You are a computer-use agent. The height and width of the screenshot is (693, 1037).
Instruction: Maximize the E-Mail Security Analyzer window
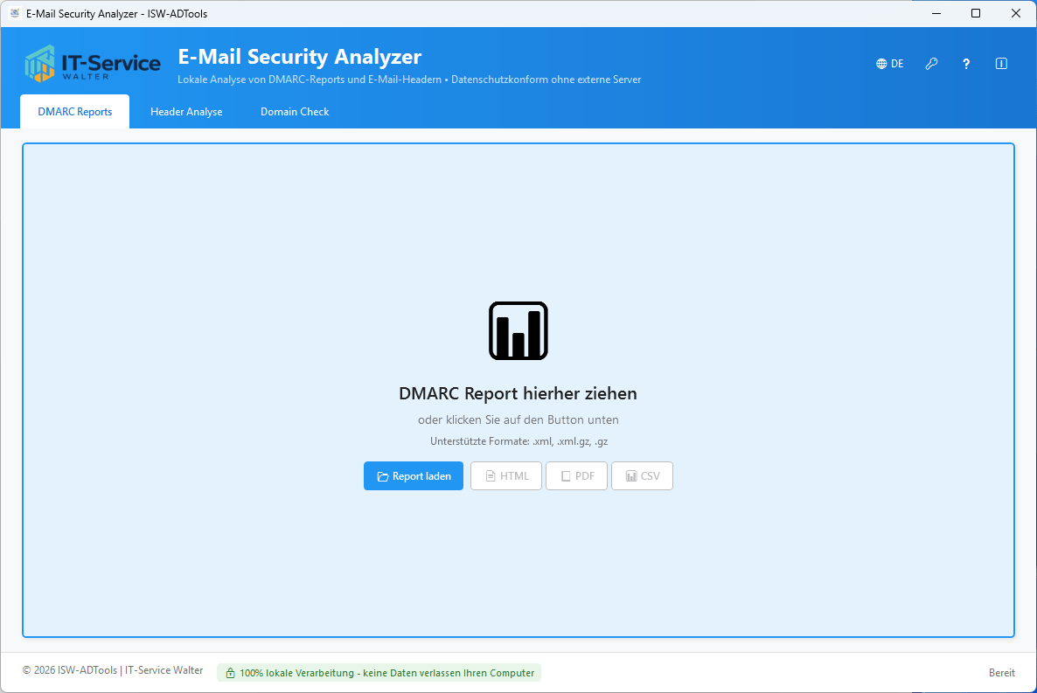[x=976, y=14]
